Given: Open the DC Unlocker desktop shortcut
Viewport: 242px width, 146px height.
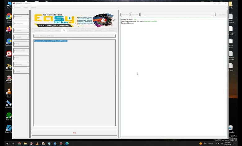Looking at the screenshot, I should click(9, 103).
